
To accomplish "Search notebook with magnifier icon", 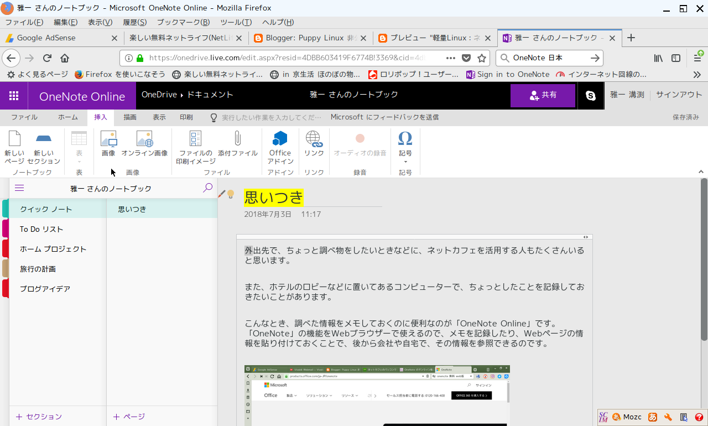I will [207, 188].
